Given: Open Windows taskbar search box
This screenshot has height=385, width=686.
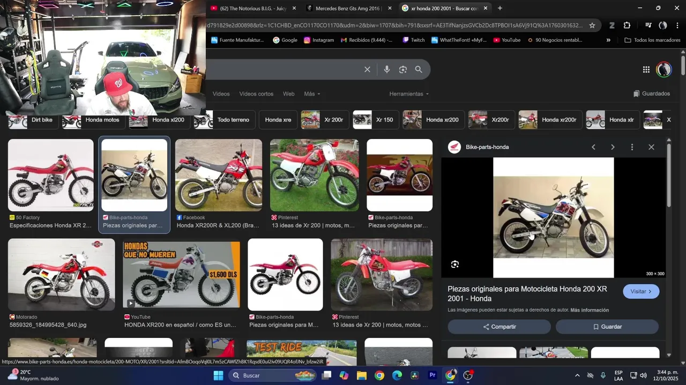Looking at the screenshot, I should click(273, 375).
